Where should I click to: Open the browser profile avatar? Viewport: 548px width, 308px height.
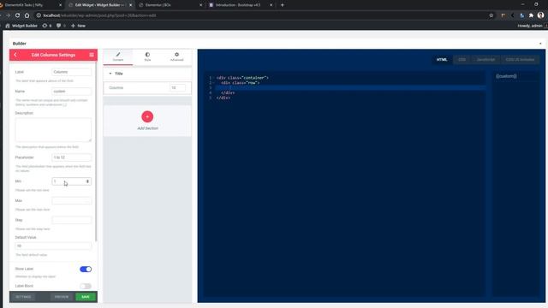[x=540, y=15]
